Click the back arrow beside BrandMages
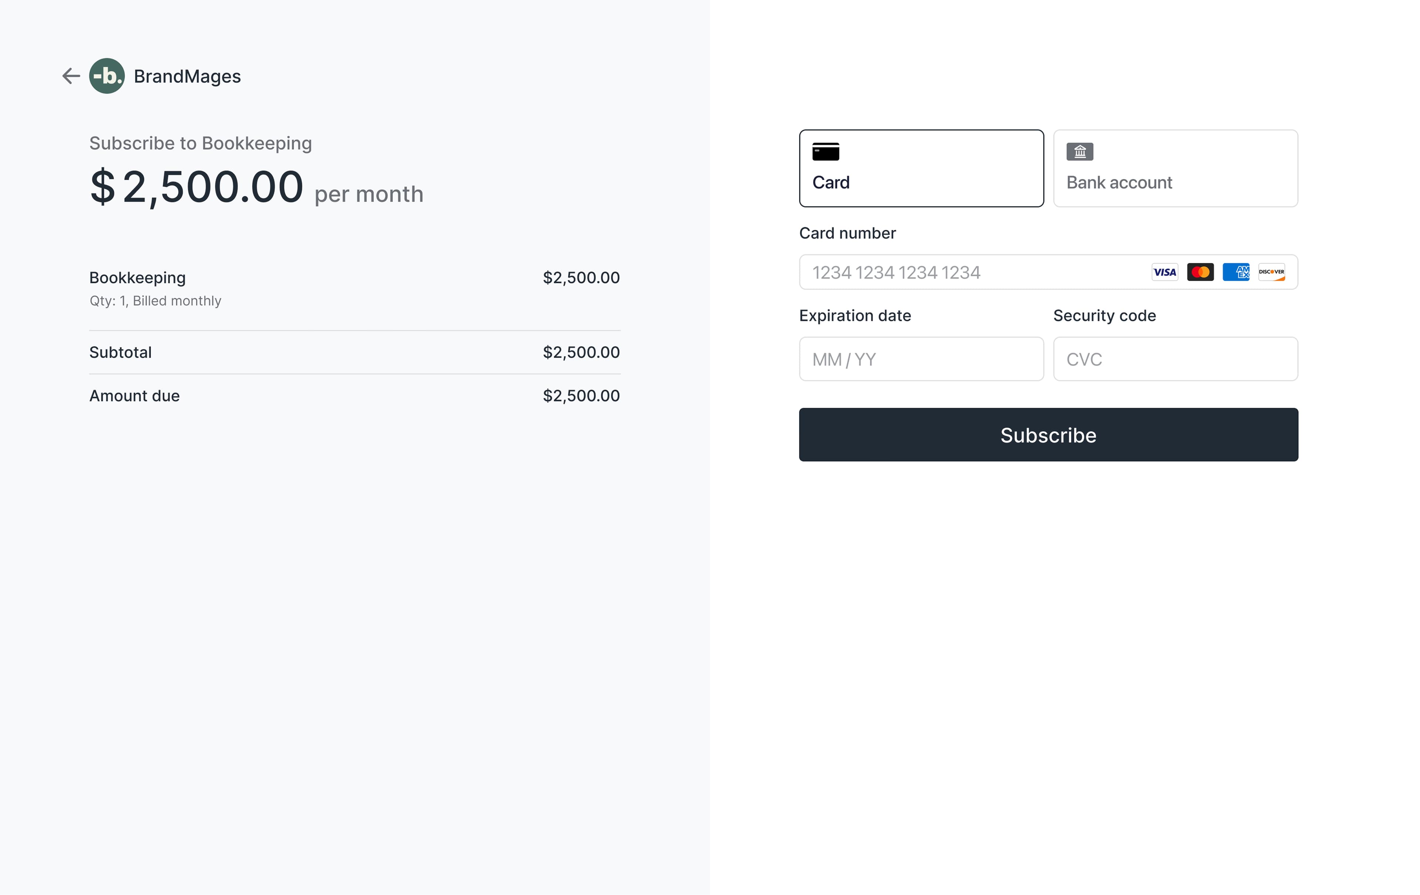This screenshot has width=1420, height=895. click(x=71, y=76)
